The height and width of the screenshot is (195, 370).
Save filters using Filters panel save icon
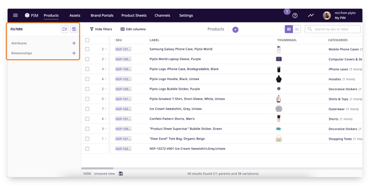74,29
